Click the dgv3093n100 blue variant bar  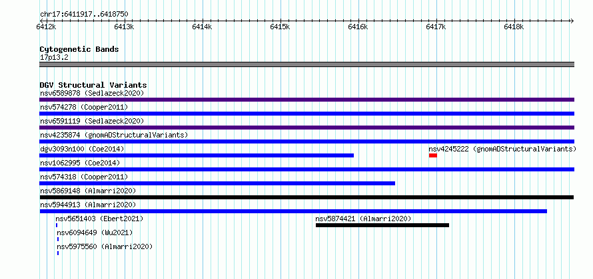tap(197, 155)
